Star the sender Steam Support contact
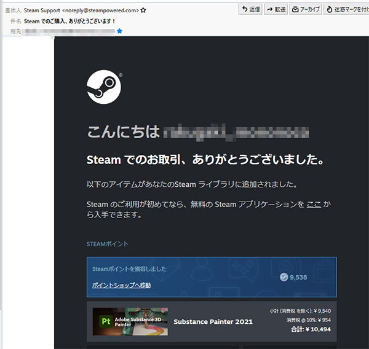The width and height of the screenshot is (369, 349). [x=143, y=10]
